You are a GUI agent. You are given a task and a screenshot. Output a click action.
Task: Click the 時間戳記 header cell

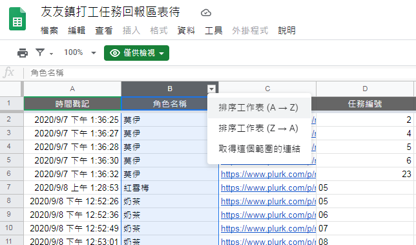[x=72, y=103]
